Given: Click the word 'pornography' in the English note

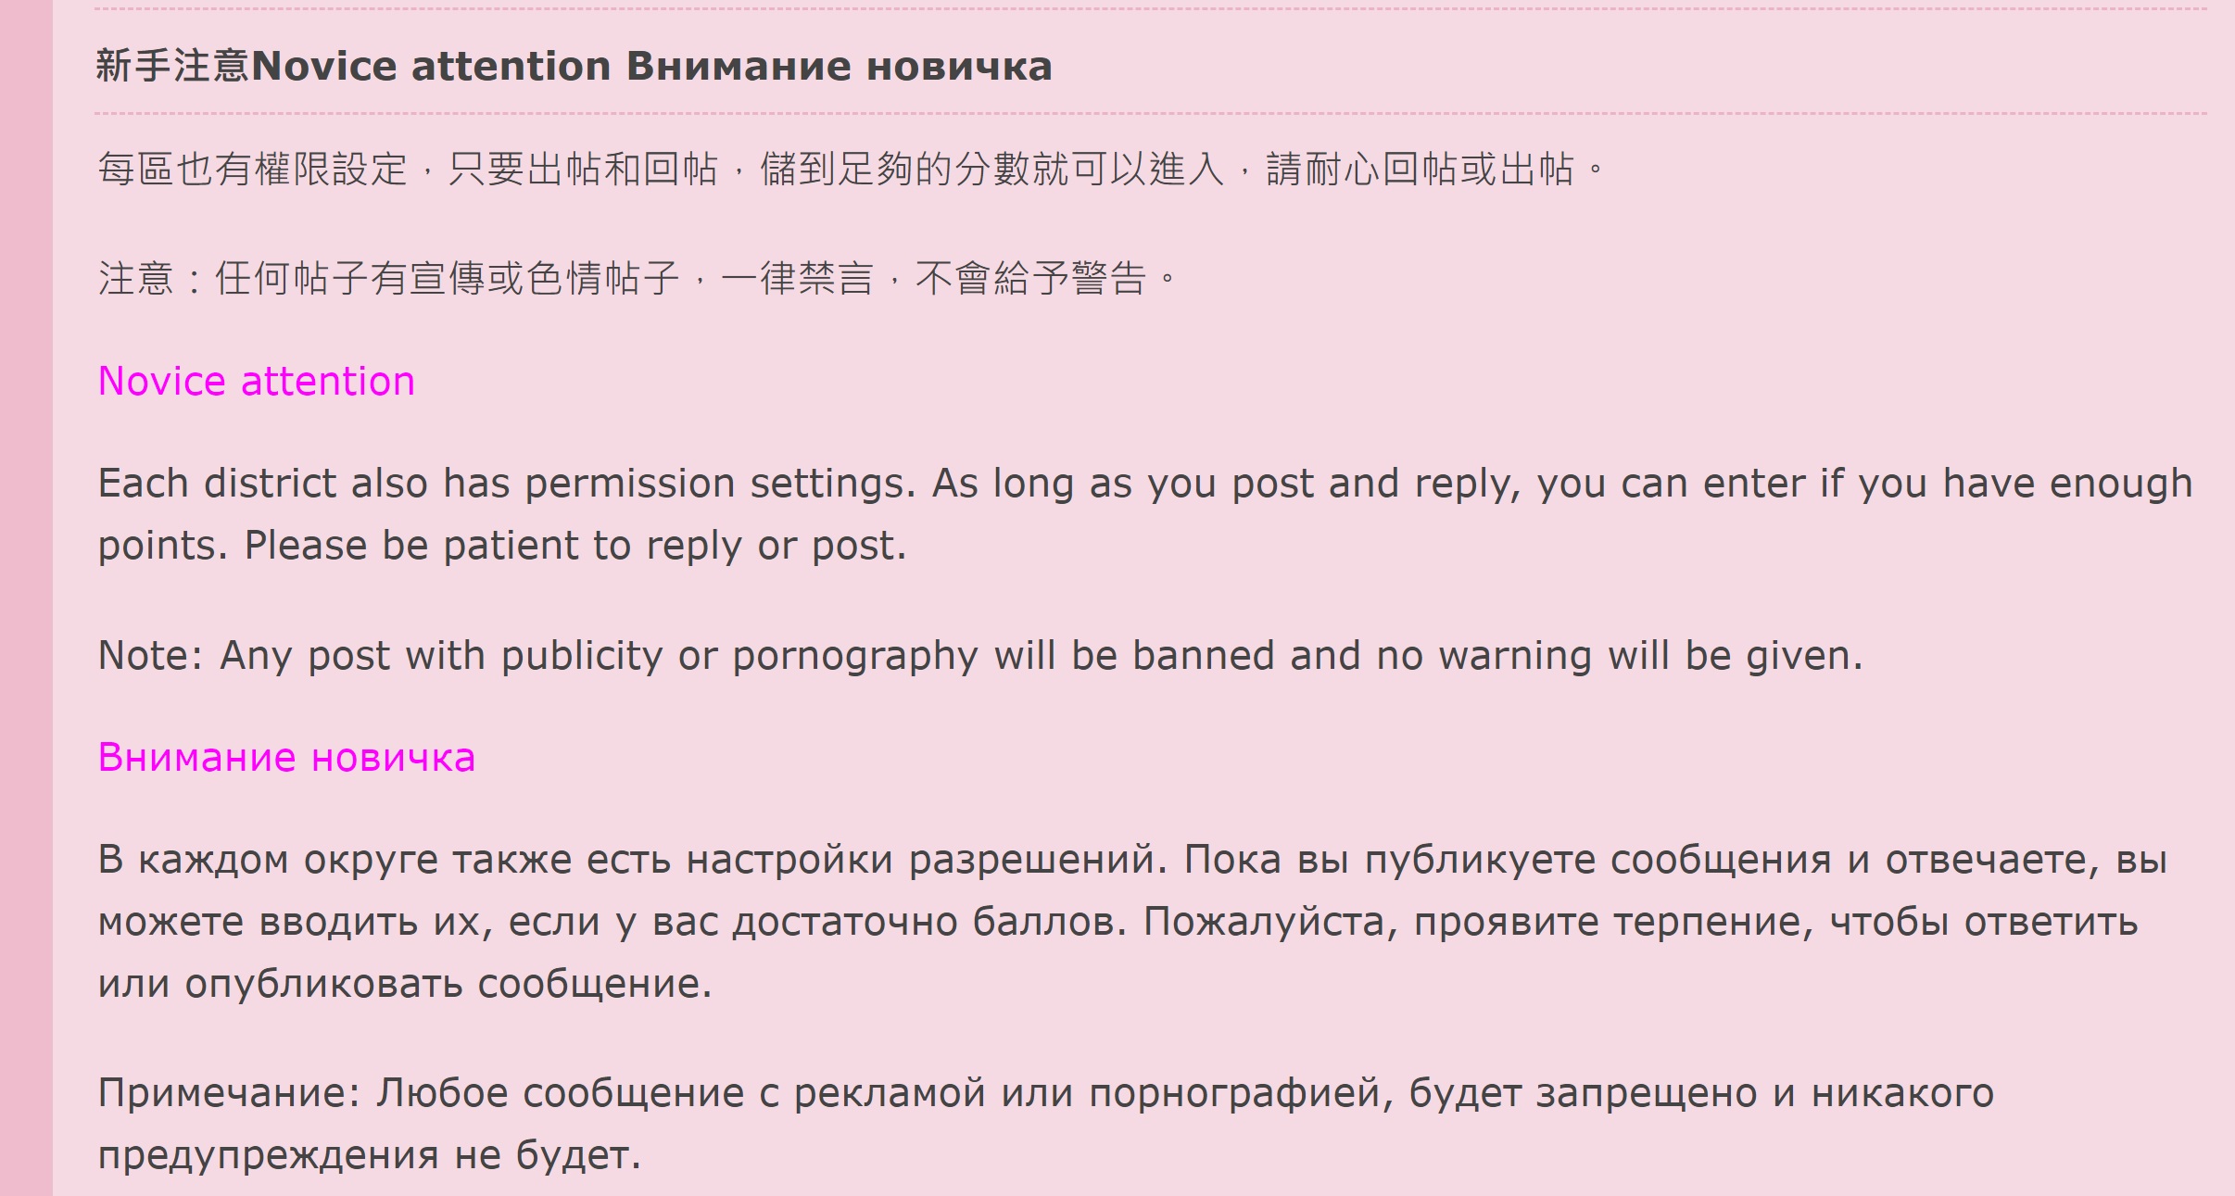Looking at the screenshot, I should pyautogui.click(x=855, y=657).
